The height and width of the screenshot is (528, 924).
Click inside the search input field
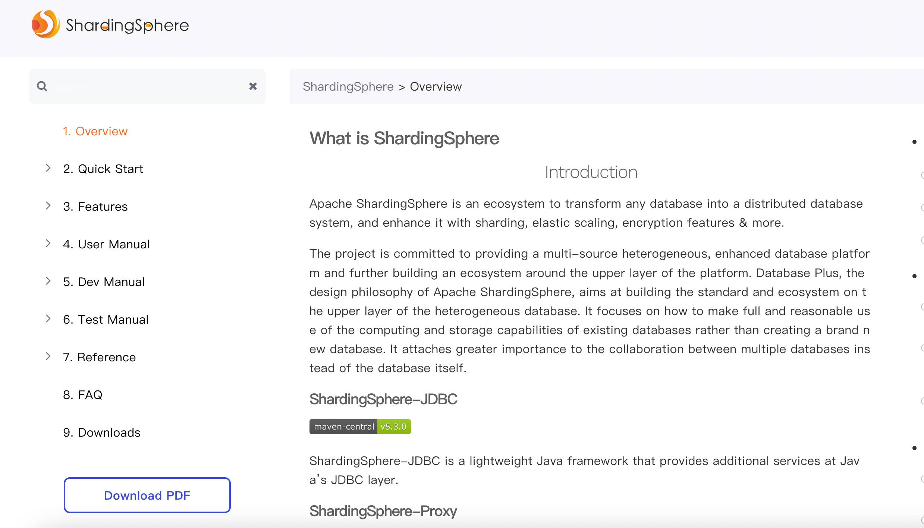(145, 86)
